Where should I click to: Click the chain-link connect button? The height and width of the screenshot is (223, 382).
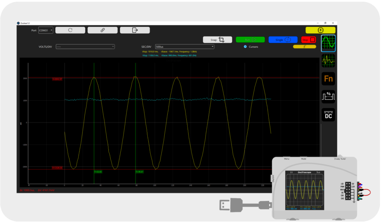103,30
